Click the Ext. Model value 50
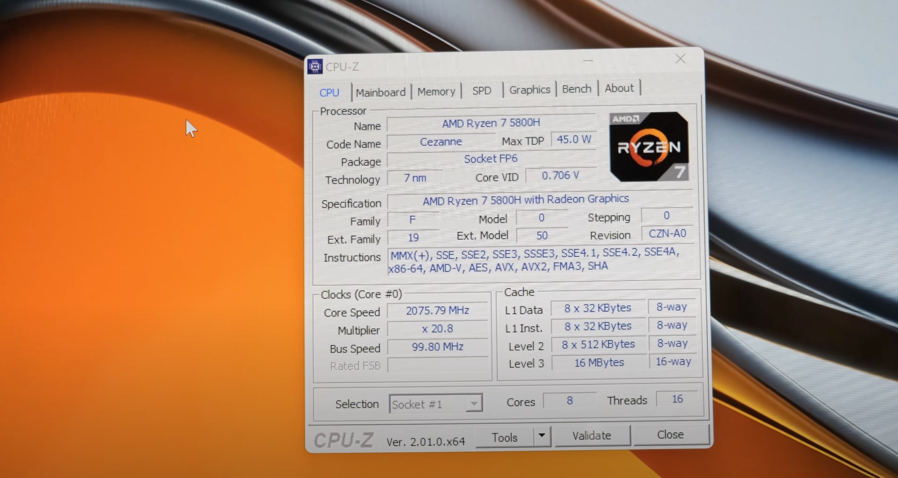 (542, 235)
